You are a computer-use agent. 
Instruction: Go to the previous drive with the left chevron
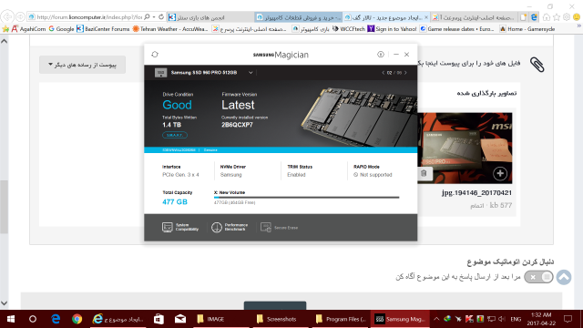383,73
